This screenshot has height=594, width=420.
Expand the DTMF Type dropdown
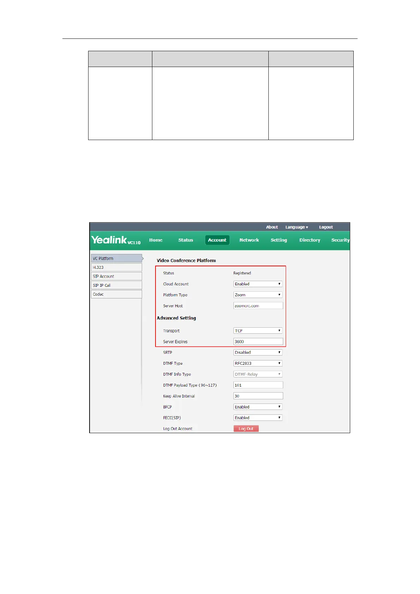point(258,363)
